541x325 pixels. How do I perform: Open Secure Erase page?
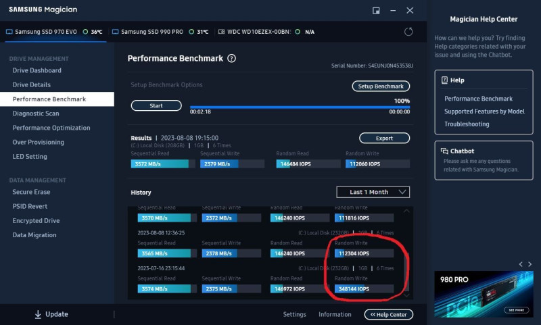pos(31,192)
